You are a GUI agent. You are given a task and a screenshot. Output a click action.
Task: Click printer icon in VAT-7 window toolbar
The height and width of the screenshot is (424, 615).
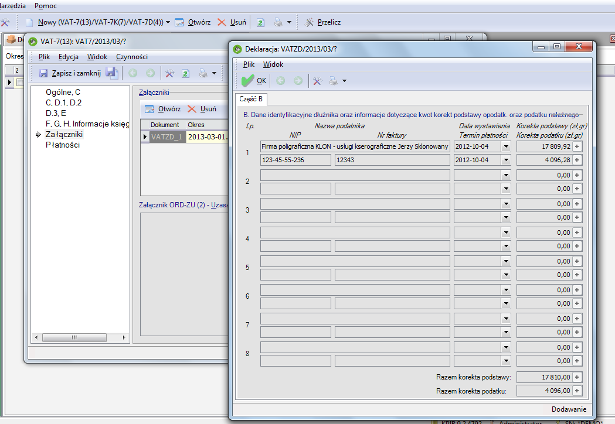tap(203, 73)
